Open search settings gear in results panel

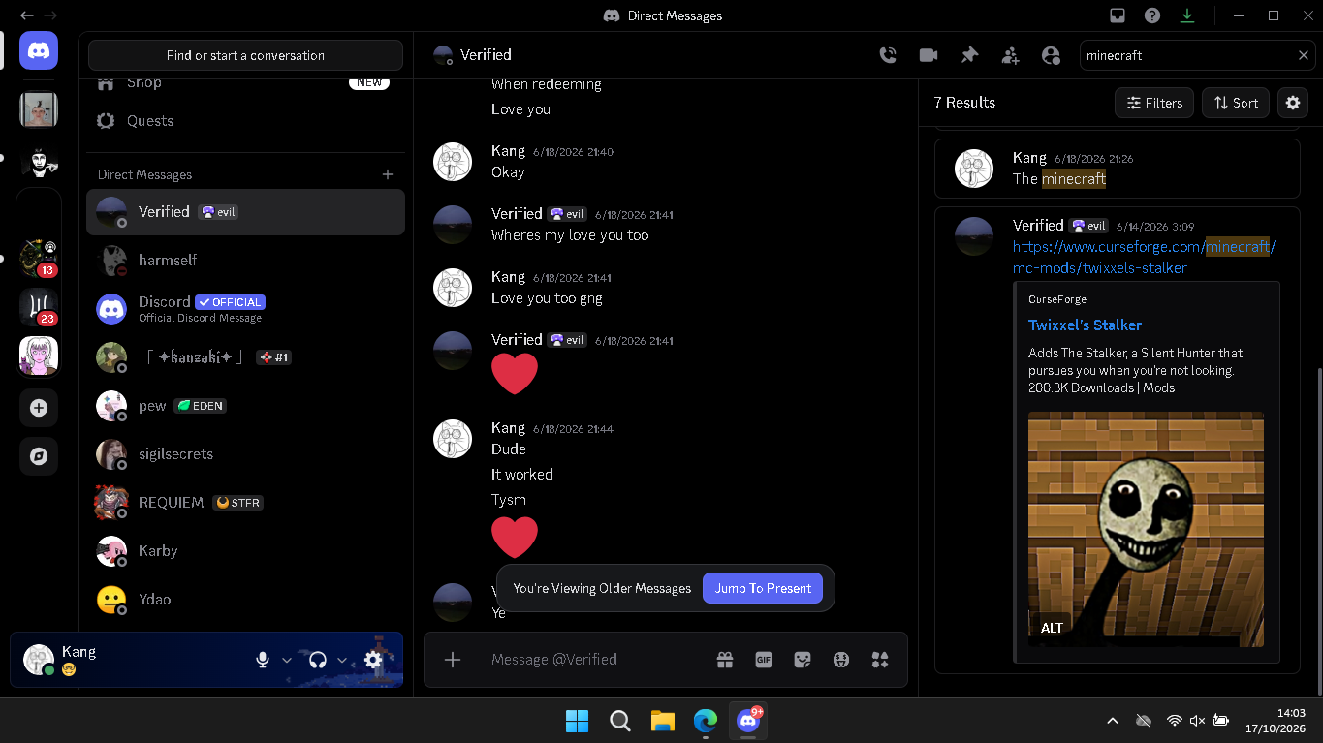pyautogui.click(x=1293, y=103)
